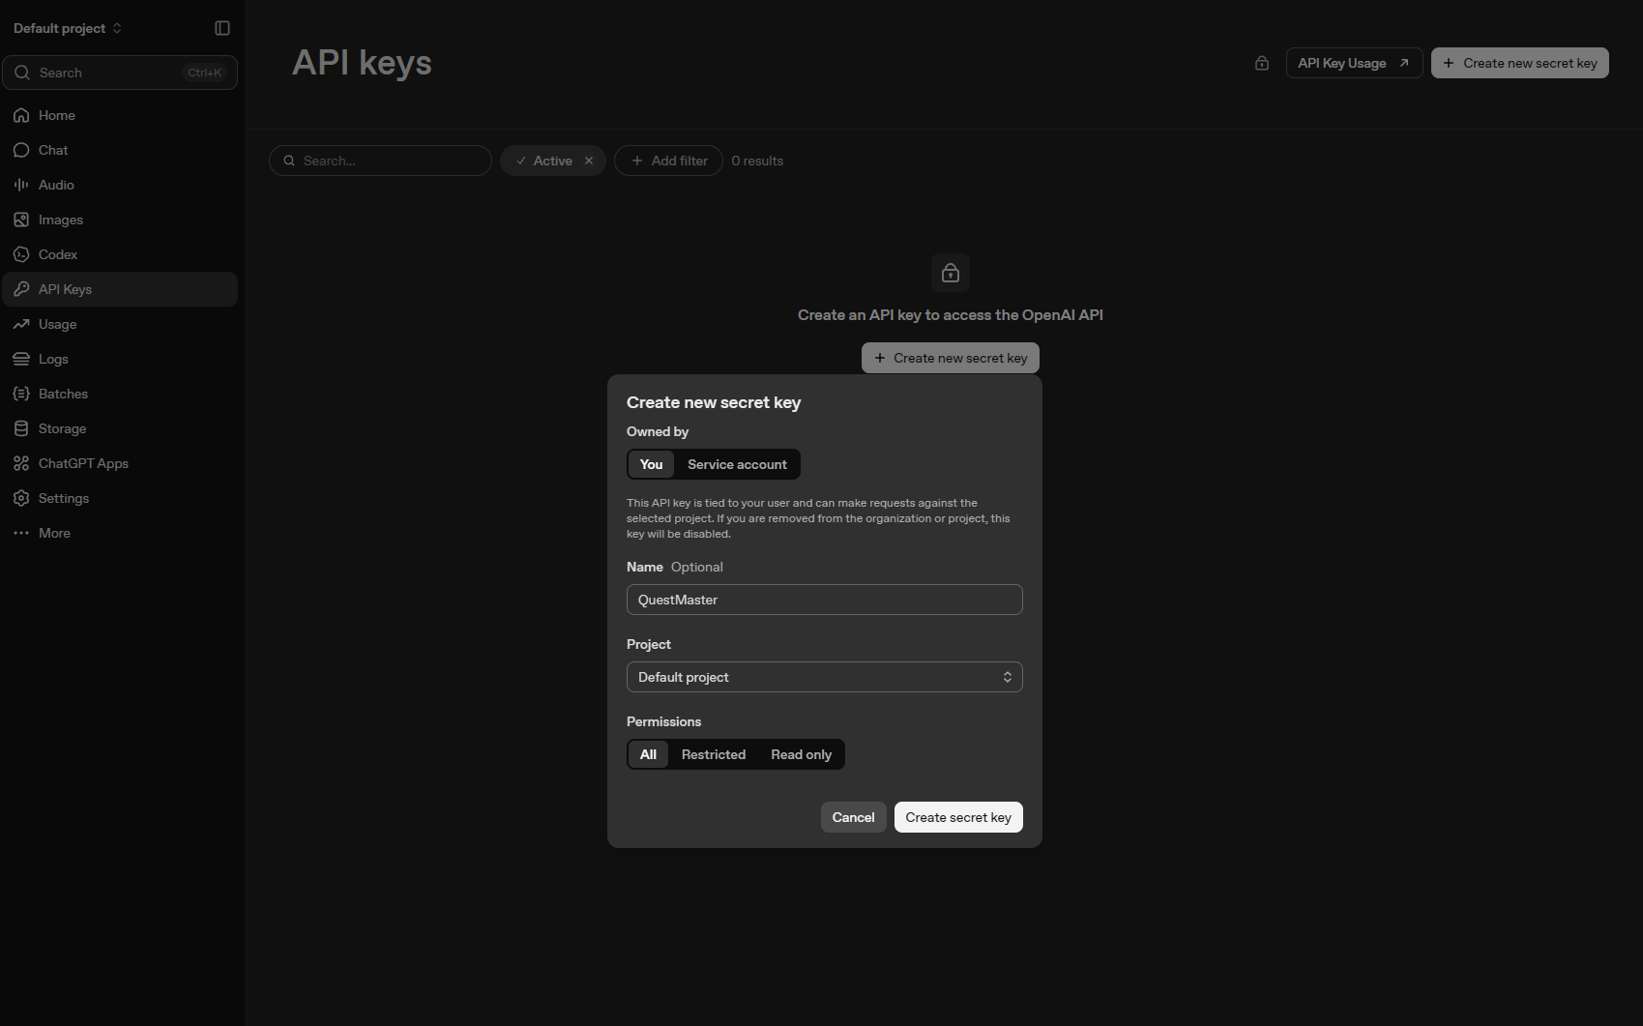Click the API Keys key icon

[21, 289]
